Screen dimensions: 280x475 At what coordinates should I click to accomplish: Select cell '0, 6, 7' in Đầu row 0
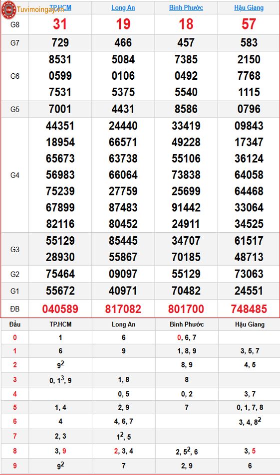point(187,338)
